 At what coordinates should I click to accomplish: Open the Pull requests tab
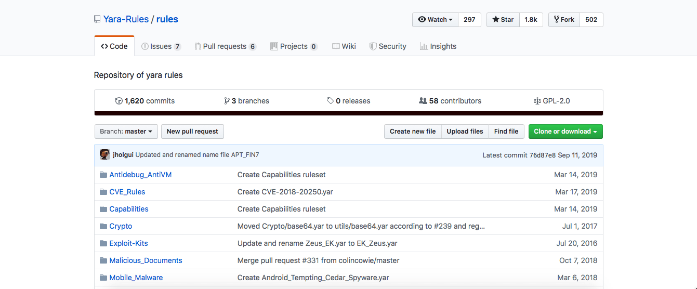pyautogui.click(x=225, y=46)
